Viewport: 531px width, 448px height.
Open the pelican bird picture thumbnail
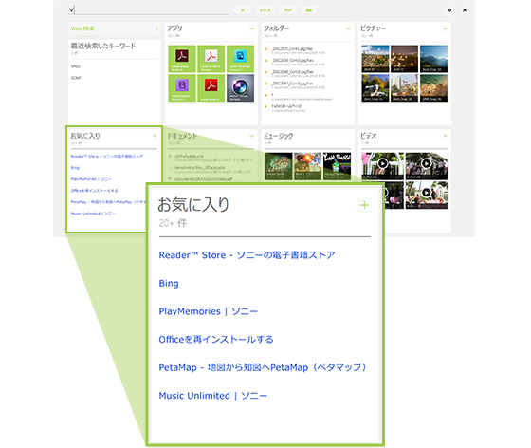pos(375,88)
